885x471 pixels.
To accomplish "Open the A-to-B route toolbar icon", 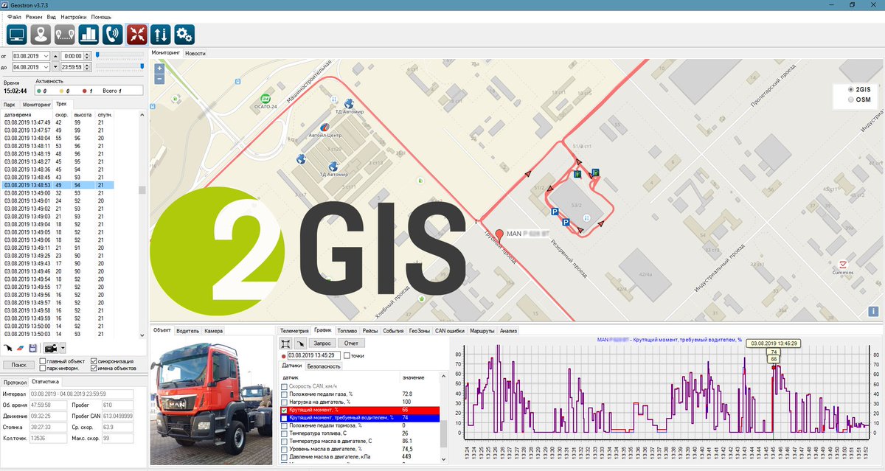I will 65,34.
